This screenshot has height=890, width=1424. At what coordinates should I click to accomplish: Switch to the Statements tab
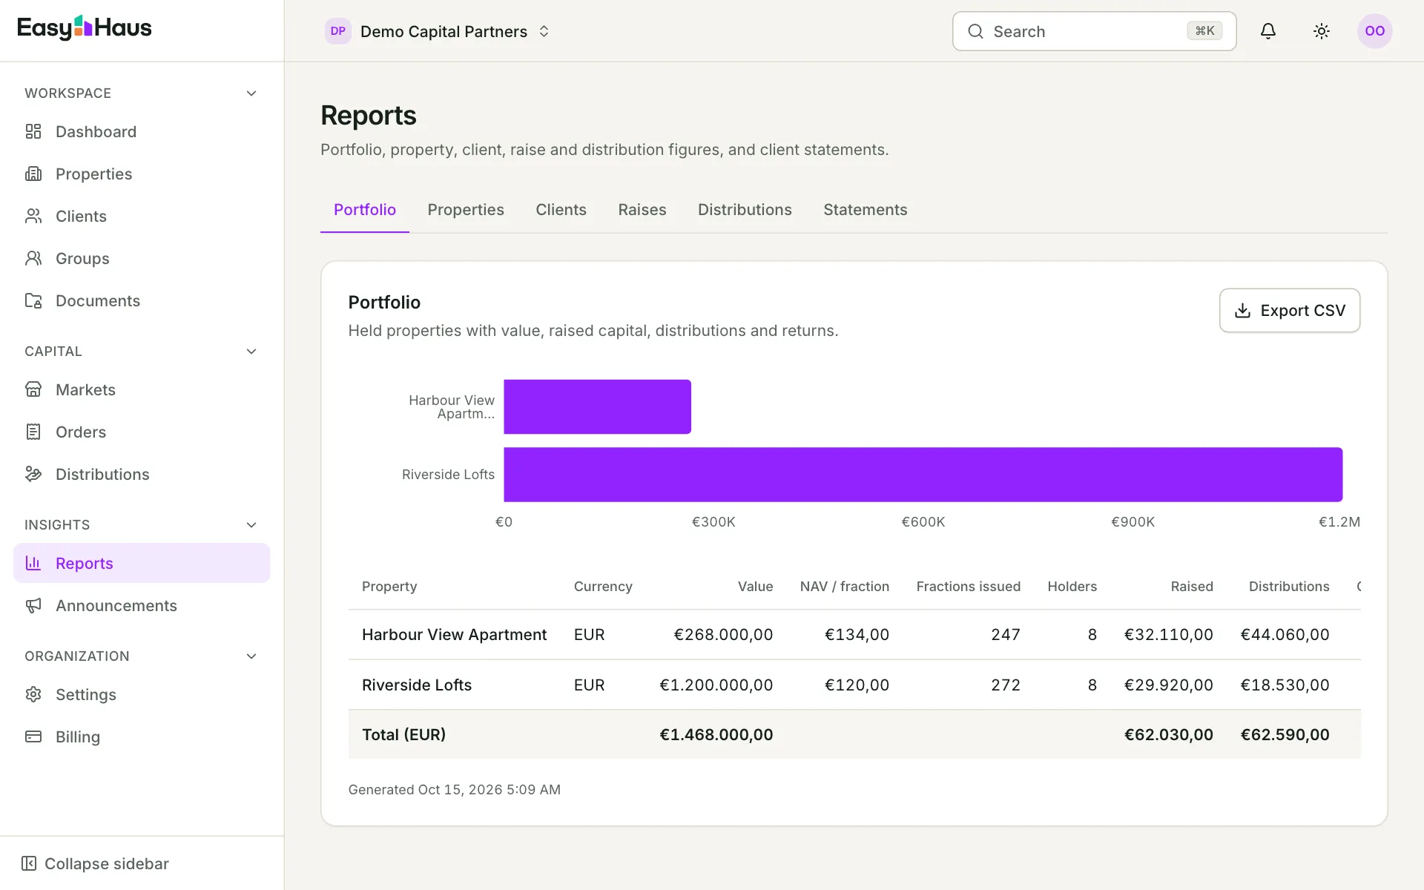pyautogui.click(x=866, y=210)
